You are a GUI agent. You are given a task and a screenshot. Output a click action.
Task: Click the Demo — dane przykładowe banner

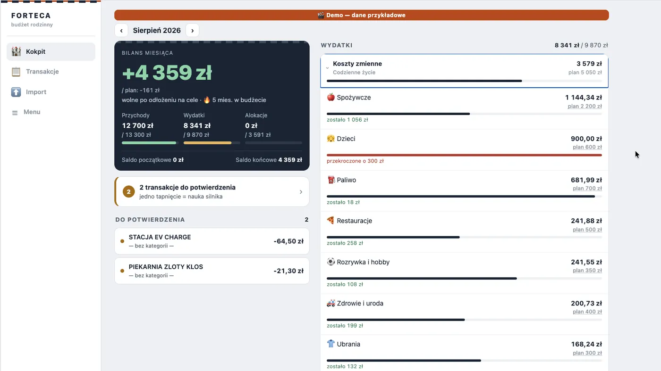(362, 15)
